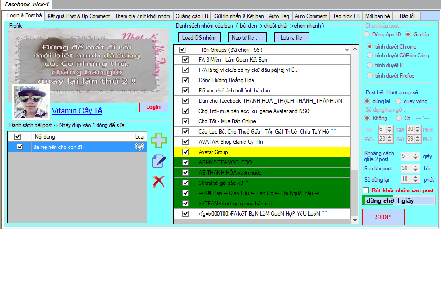The width and height of the screenshot is (441, 289).
Task: Open the Tên Groups column dropdown arrow
Action: click(x=347, y=50)
